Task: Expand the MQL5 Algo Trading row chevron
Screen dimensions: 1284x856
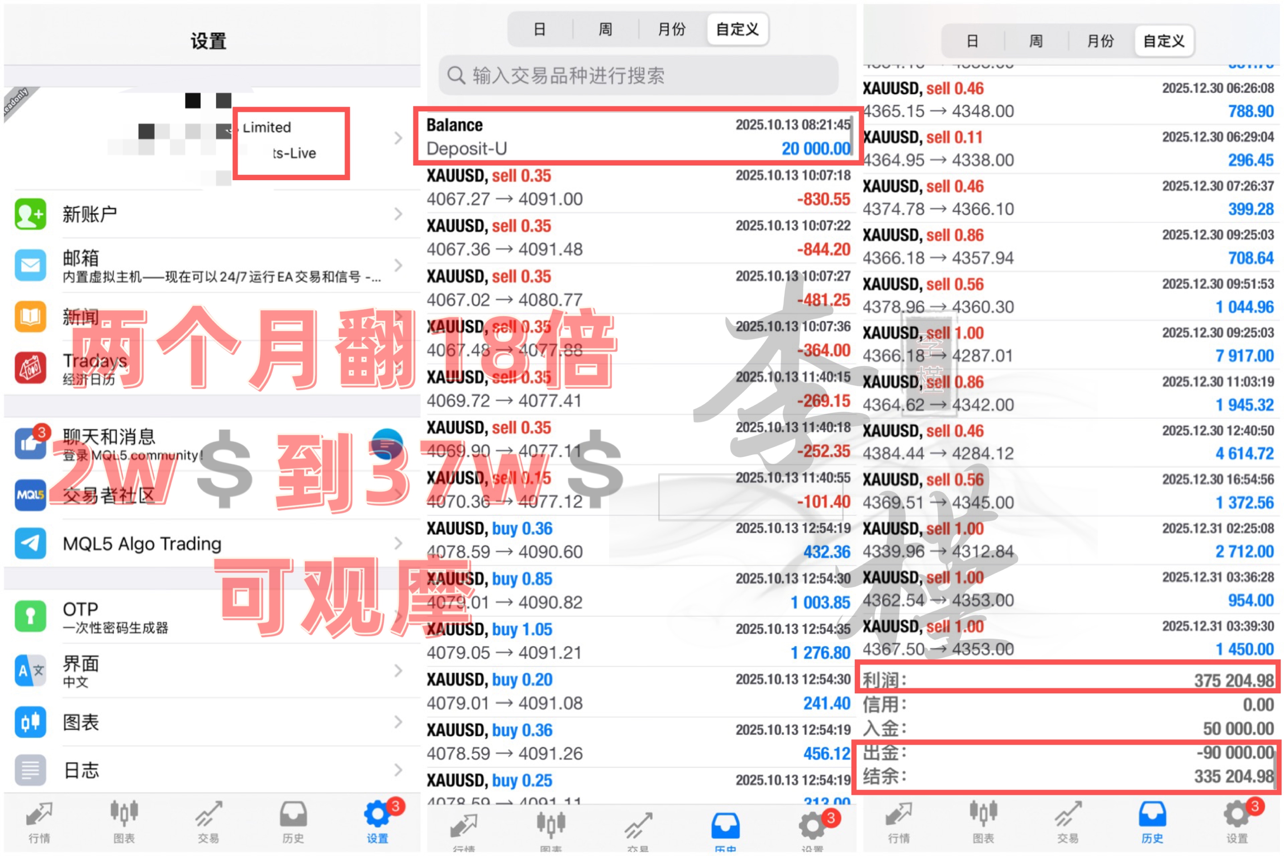Action: point(398,543)
